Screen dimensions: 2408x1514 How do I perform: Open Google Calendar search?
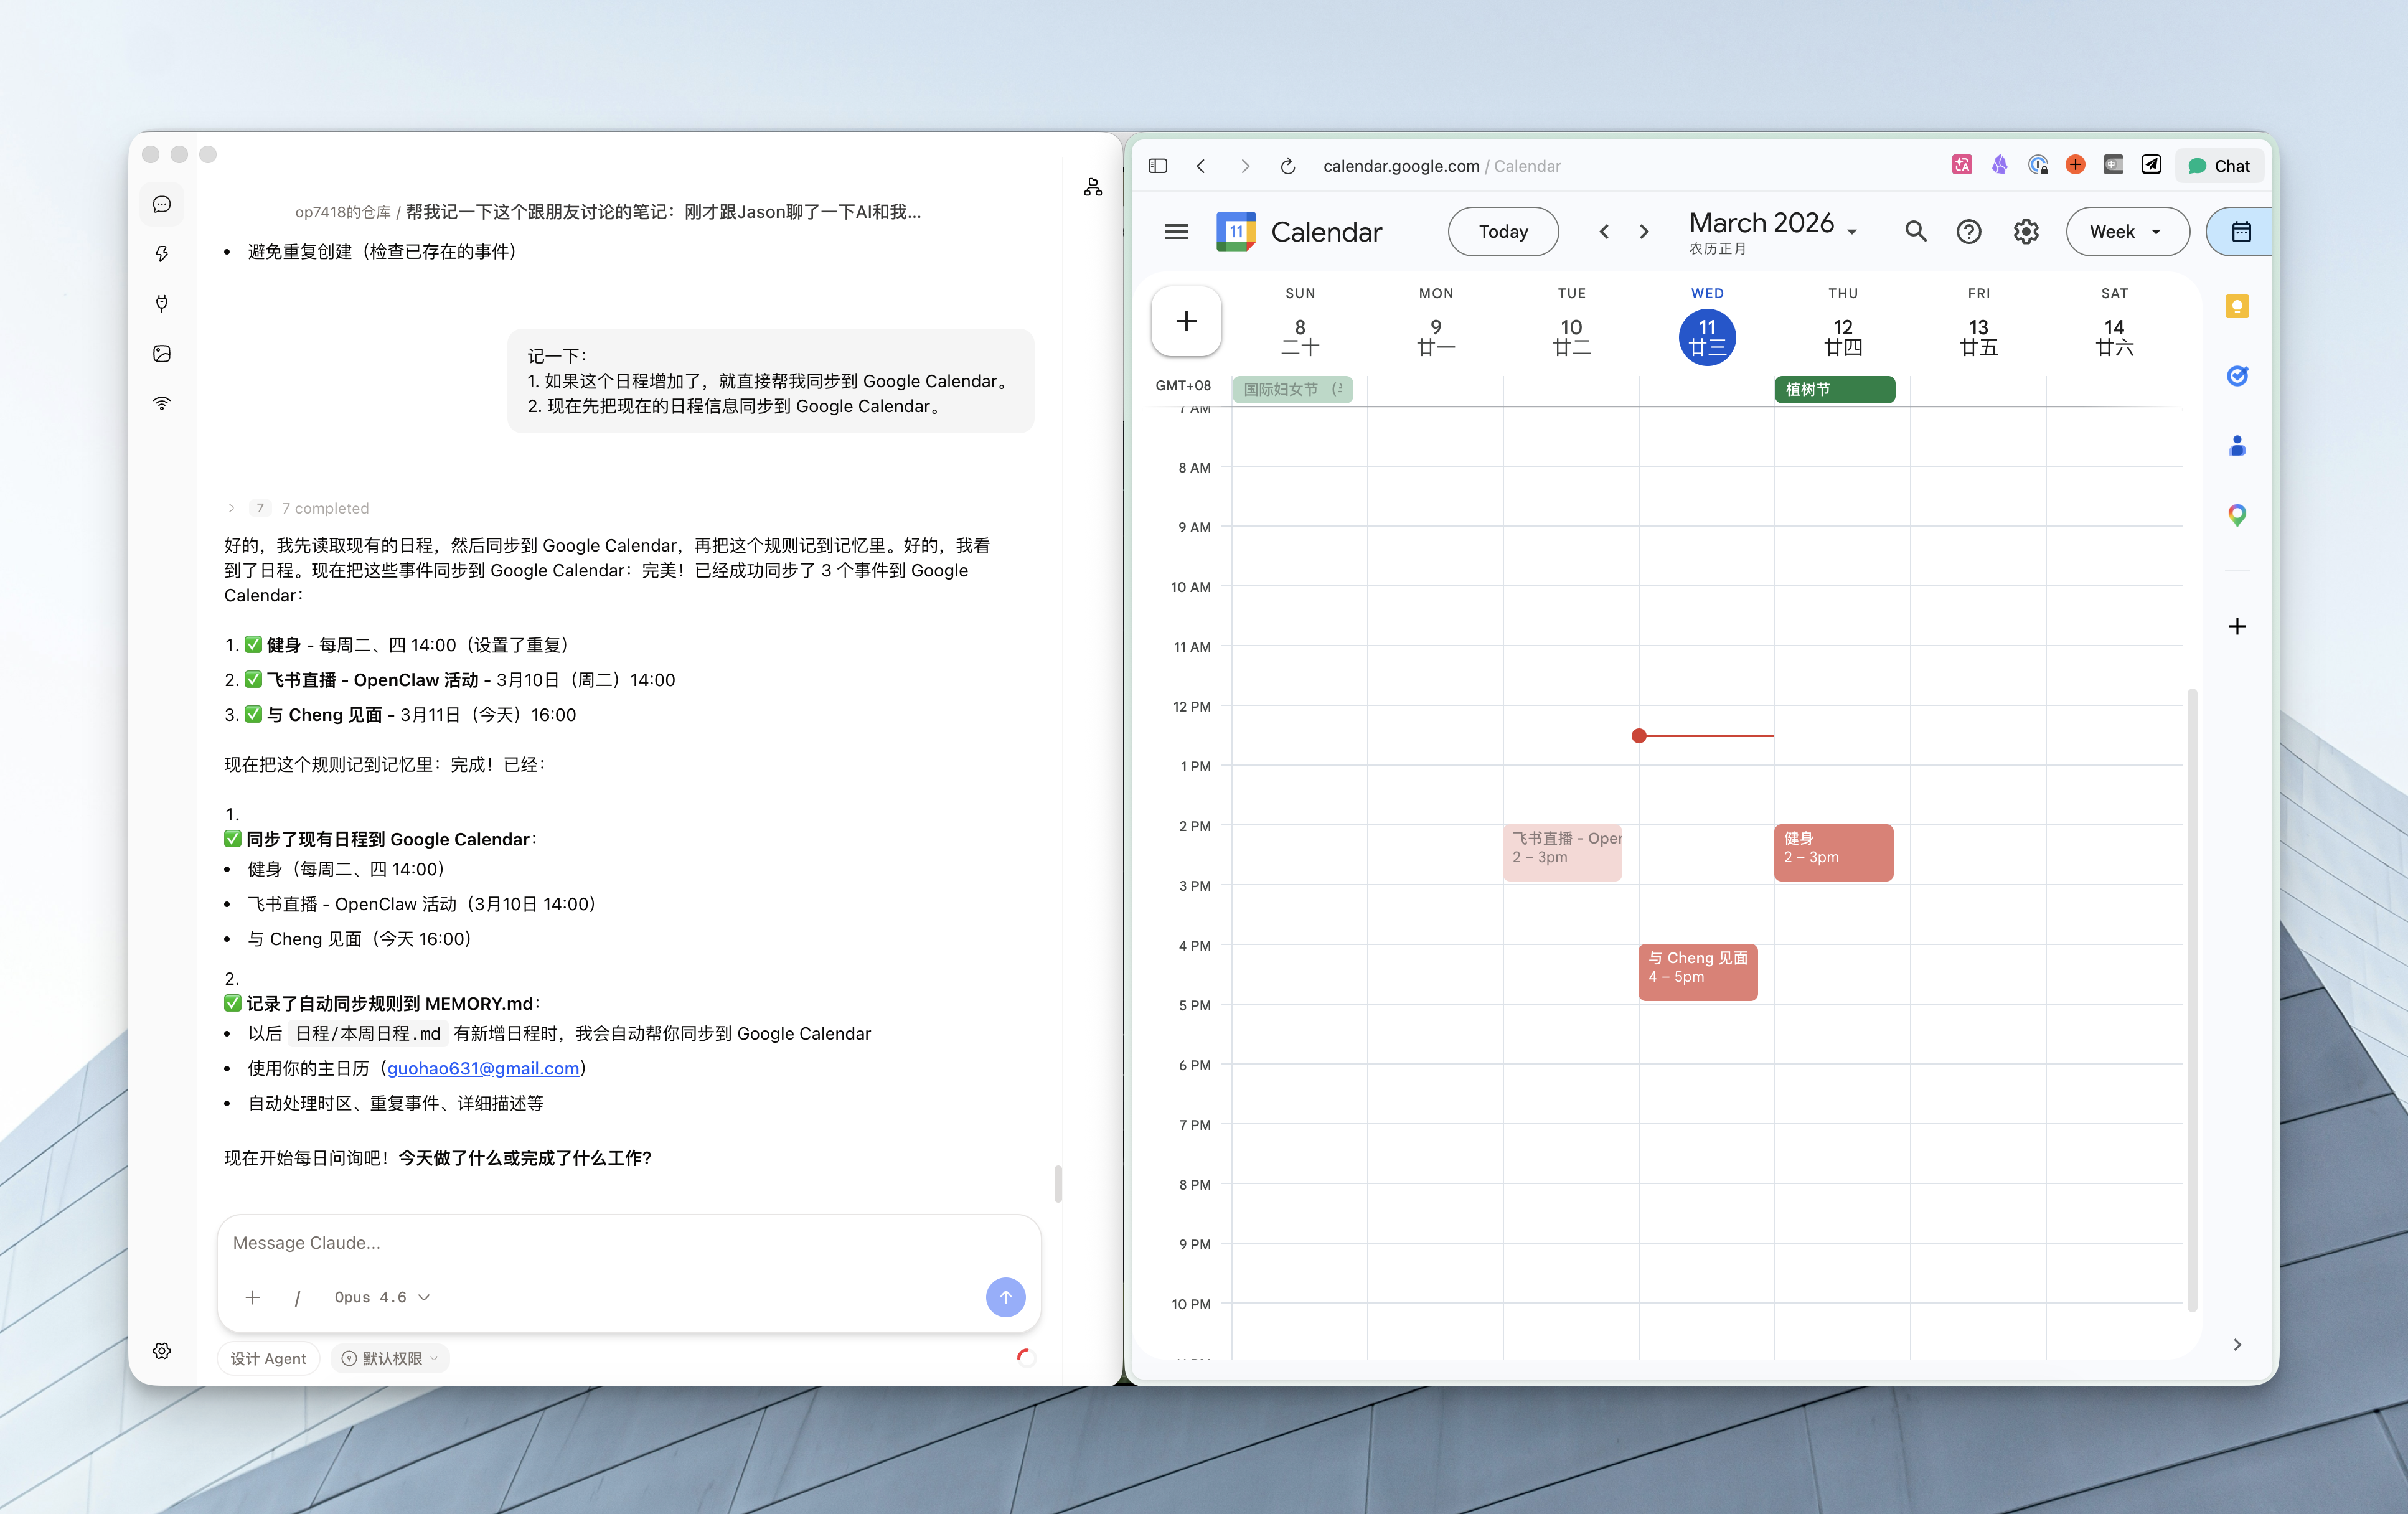click(x=1915, y=232)
